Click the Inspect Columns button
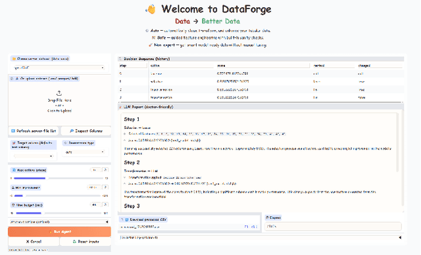 pyautogui.click(x=86, y=131)
